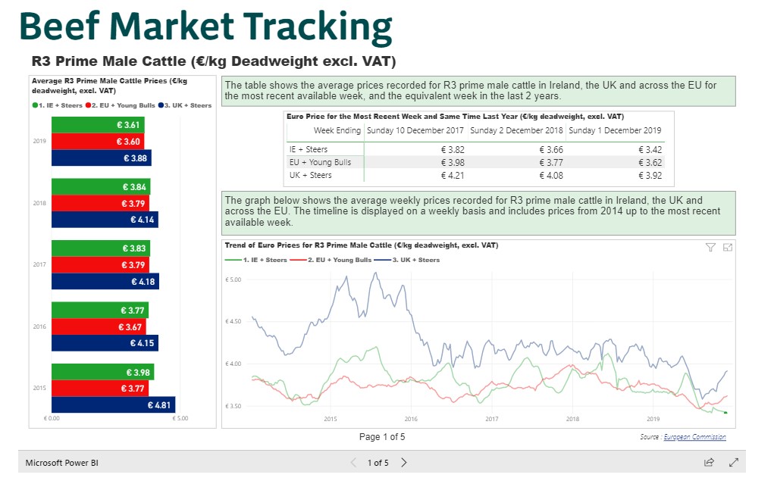The height and width of the screenshot is (484, 774).
Task: Open filters icon on trend chart
Action: point(710,248)
